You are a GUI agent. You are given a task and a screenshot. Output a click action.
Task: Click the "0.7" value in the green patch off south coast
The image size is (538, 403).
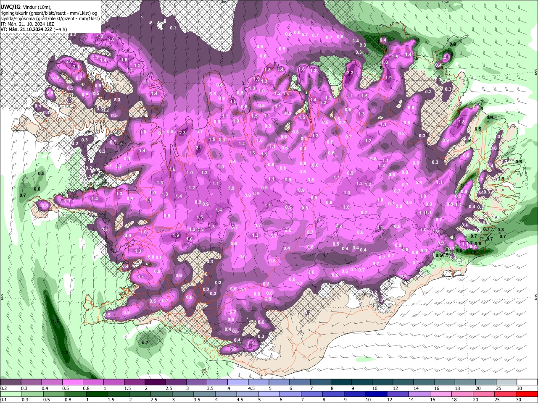[x=145, y=343]
